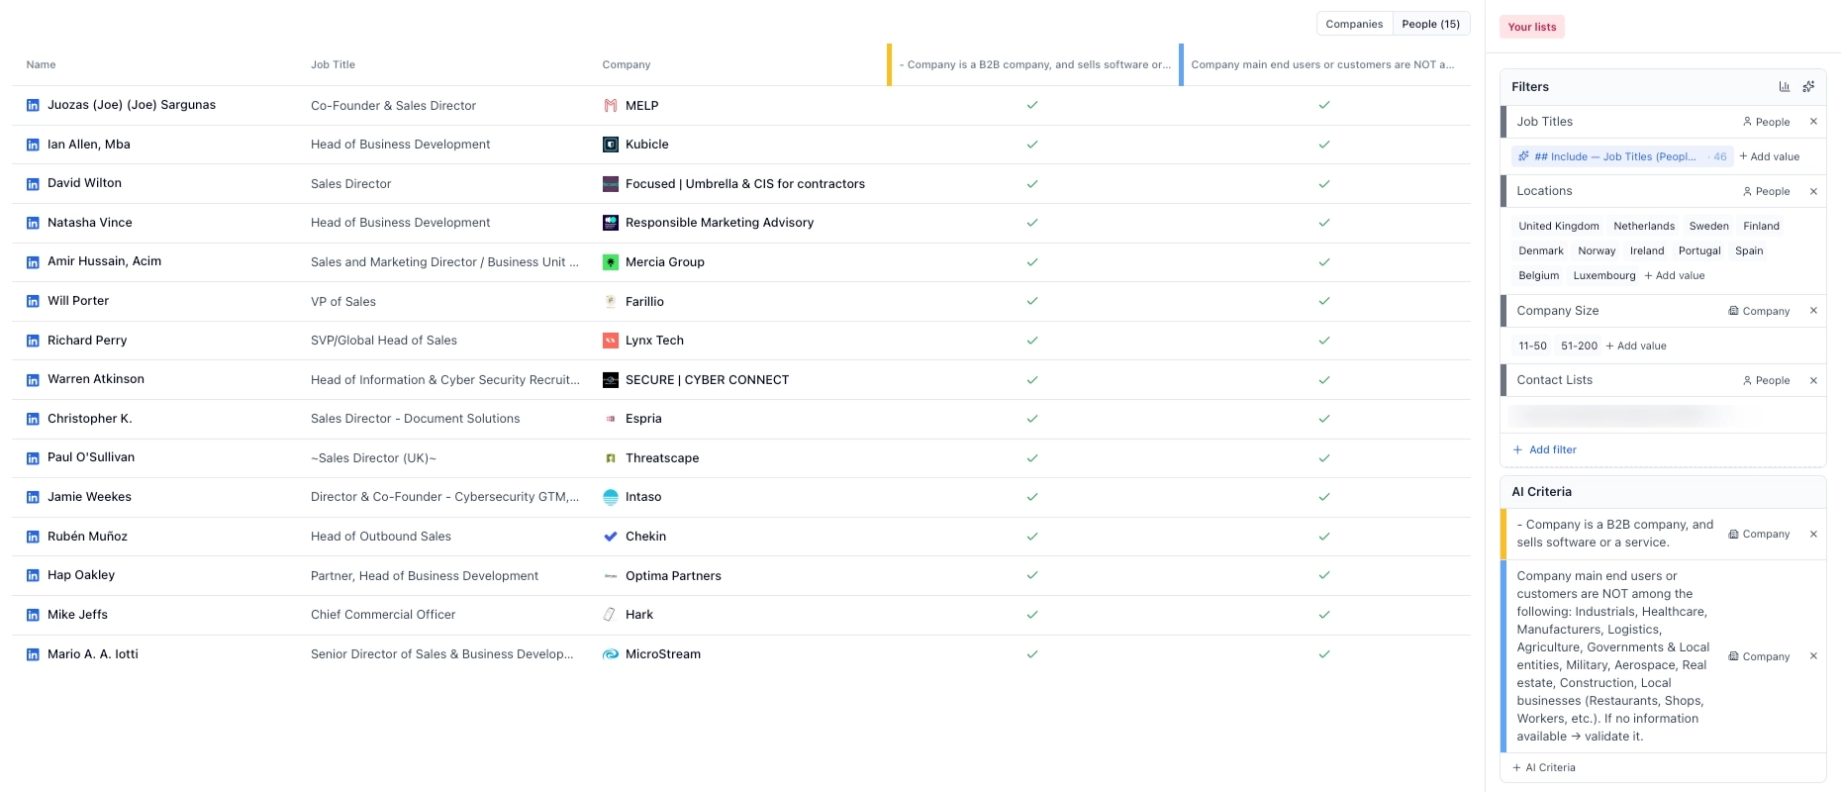Add value to Locations filter

(x=1675, y=276)
